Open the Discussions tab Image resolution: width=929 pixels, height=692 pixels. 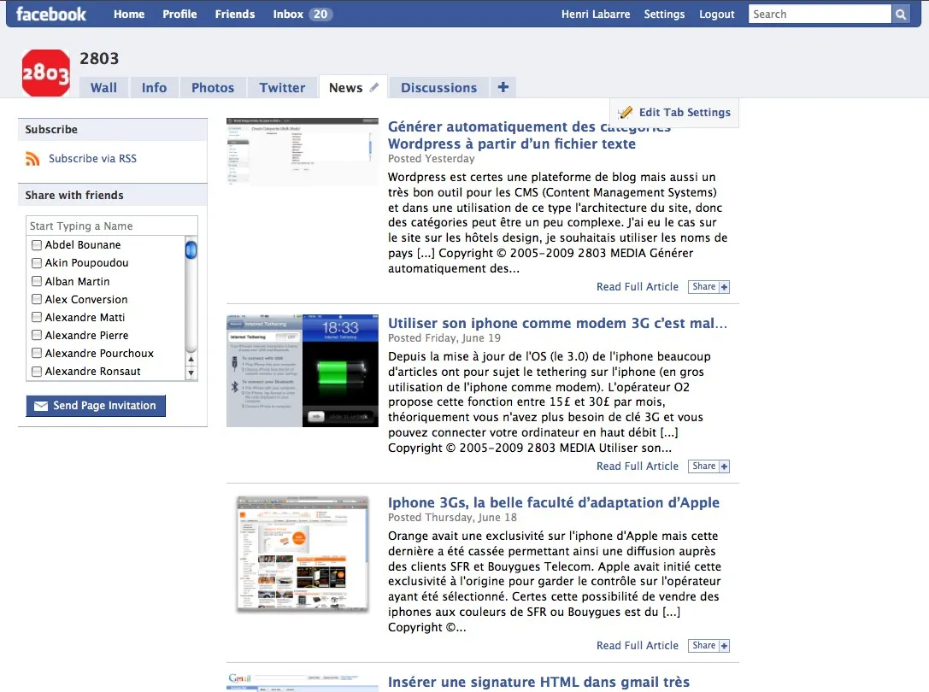coord(438,88)
